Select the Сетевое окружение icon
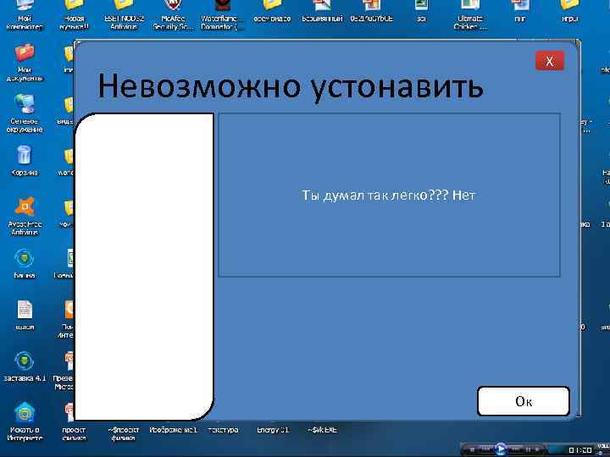Screen dimensions: 610x457 25,113
